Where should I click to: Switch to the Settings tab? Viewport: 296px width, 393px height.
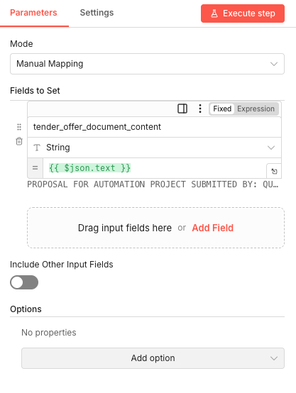(97, 13)
